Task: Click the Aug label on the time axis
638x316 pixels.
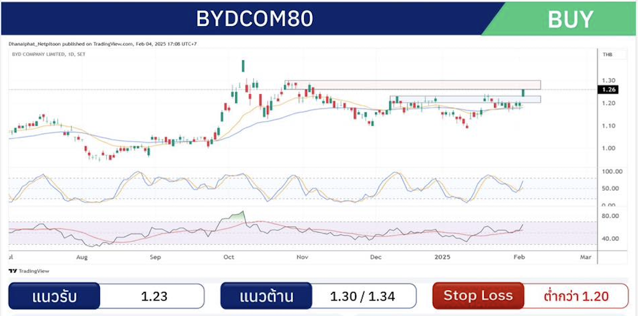Action: pos(82,257)
